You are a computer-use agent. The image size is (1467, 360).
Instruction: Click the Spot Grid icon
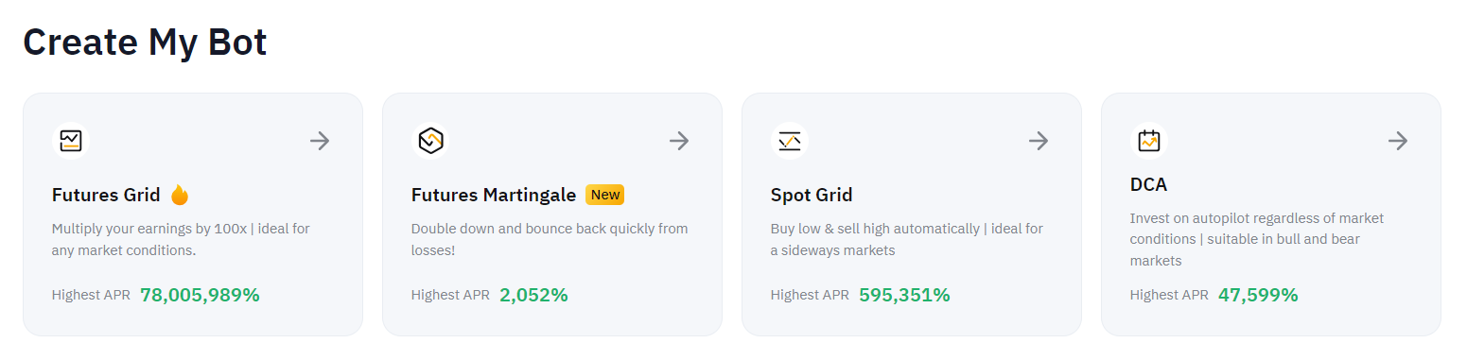[790, 141]
